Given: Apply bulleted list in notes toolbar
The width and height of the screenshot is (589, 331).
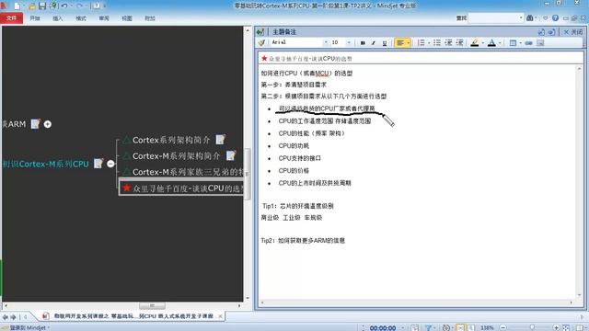Looking at the screenshot, I should tap(437, 43).
